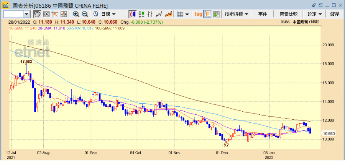
Task: Click the 儲存 save button
Action: tap(334, 14)
